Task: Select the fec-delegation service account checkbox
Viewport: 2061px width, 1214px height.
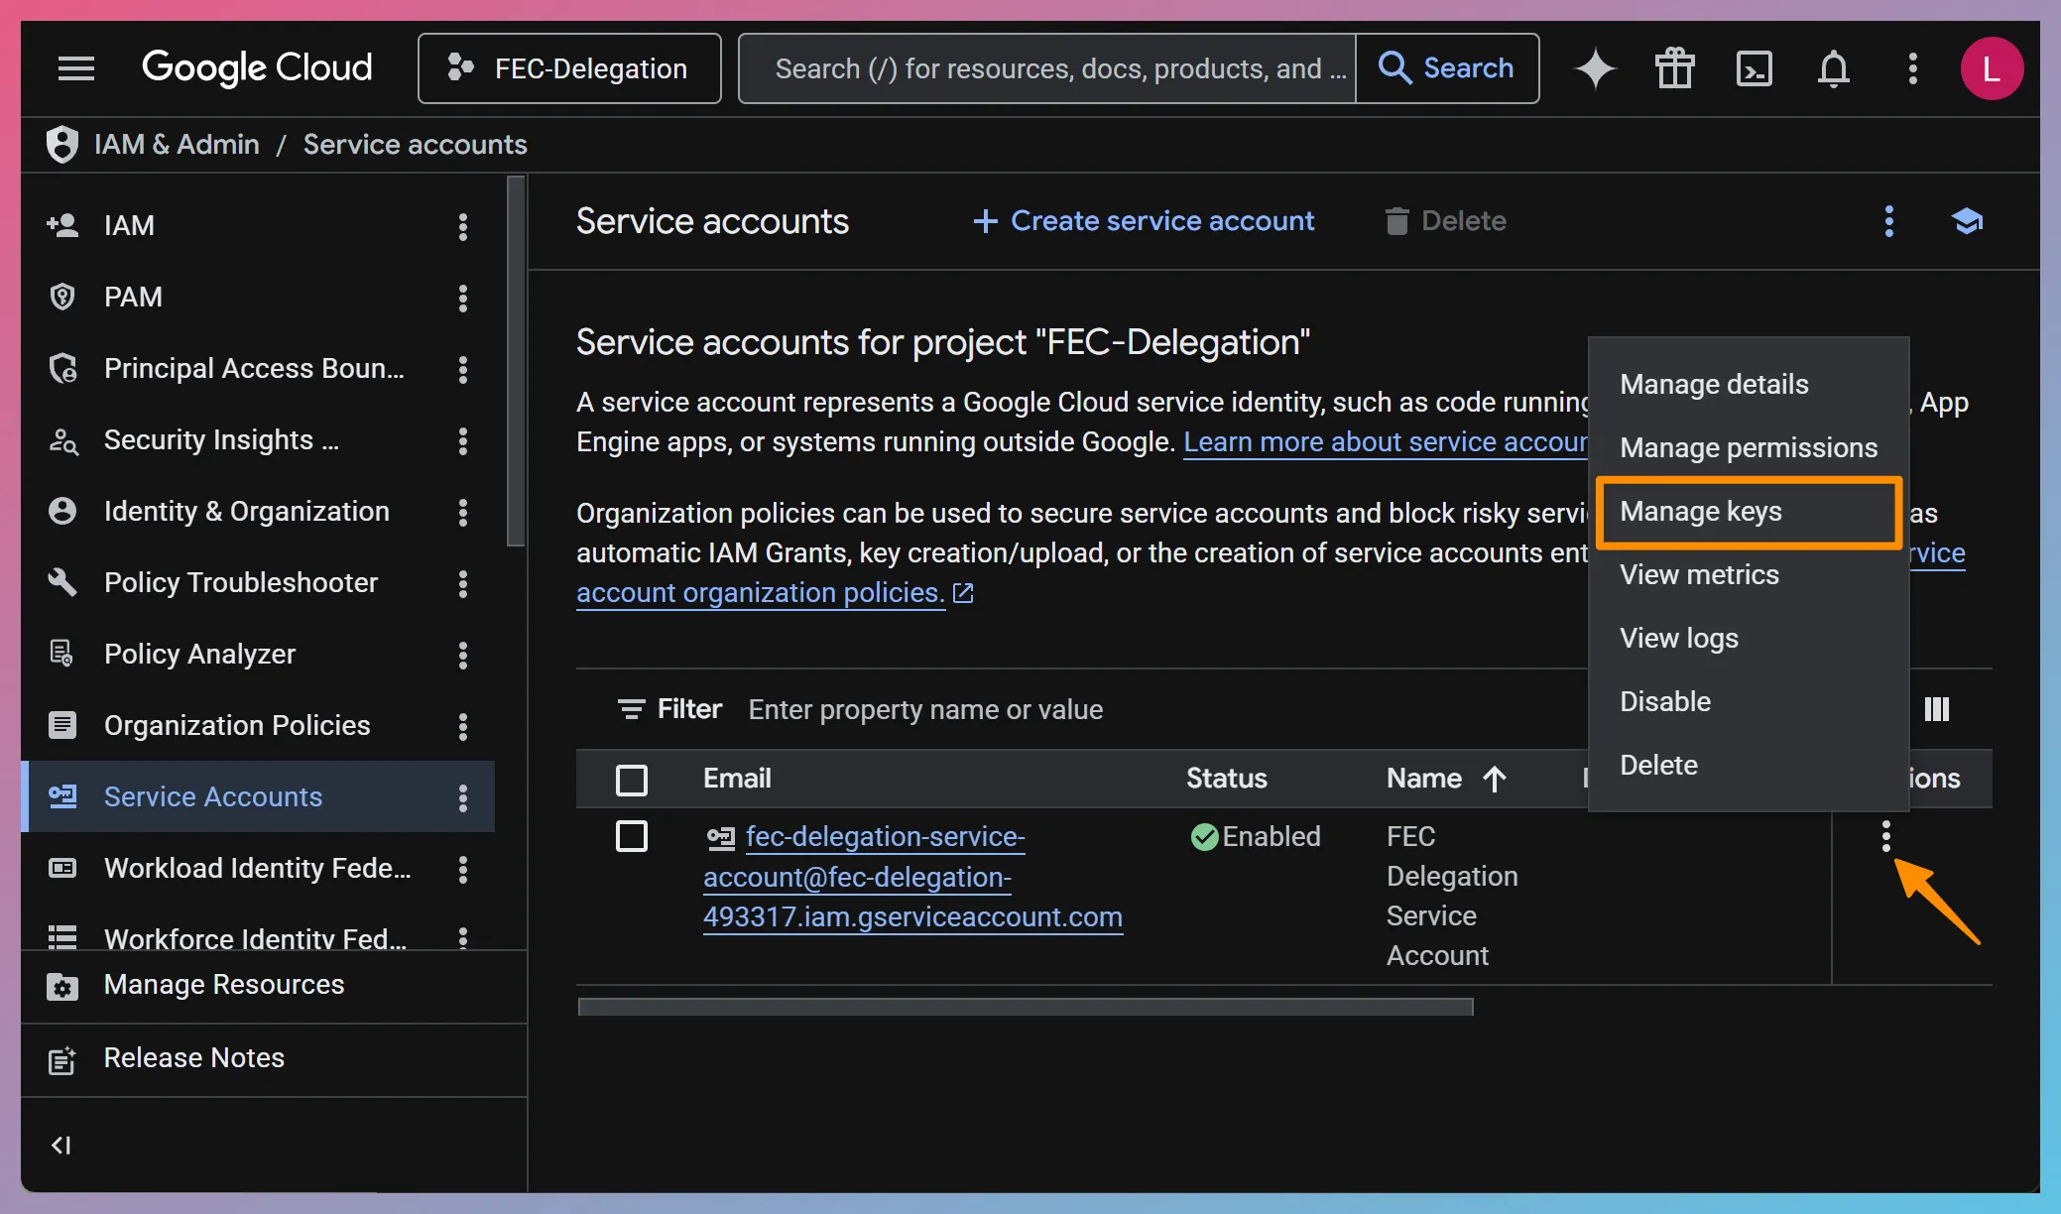Action: pyautogui.click(x=632, y=836)
